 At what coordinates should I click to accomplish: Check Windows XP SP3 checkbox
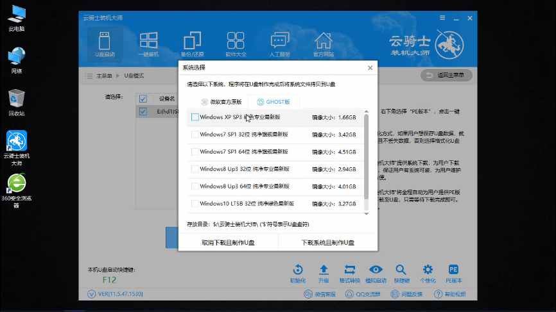[x=195, y=117]
